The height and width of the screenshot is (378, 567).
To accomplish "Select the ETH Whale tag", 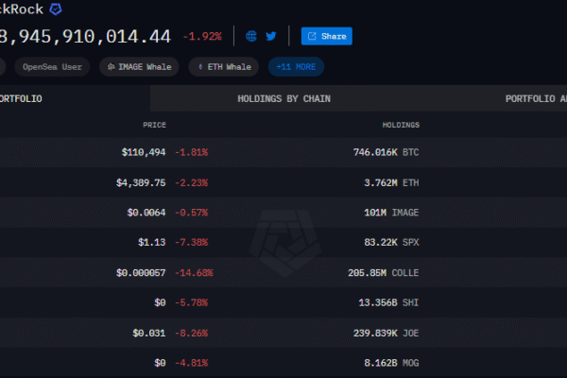I will [224, 67].
